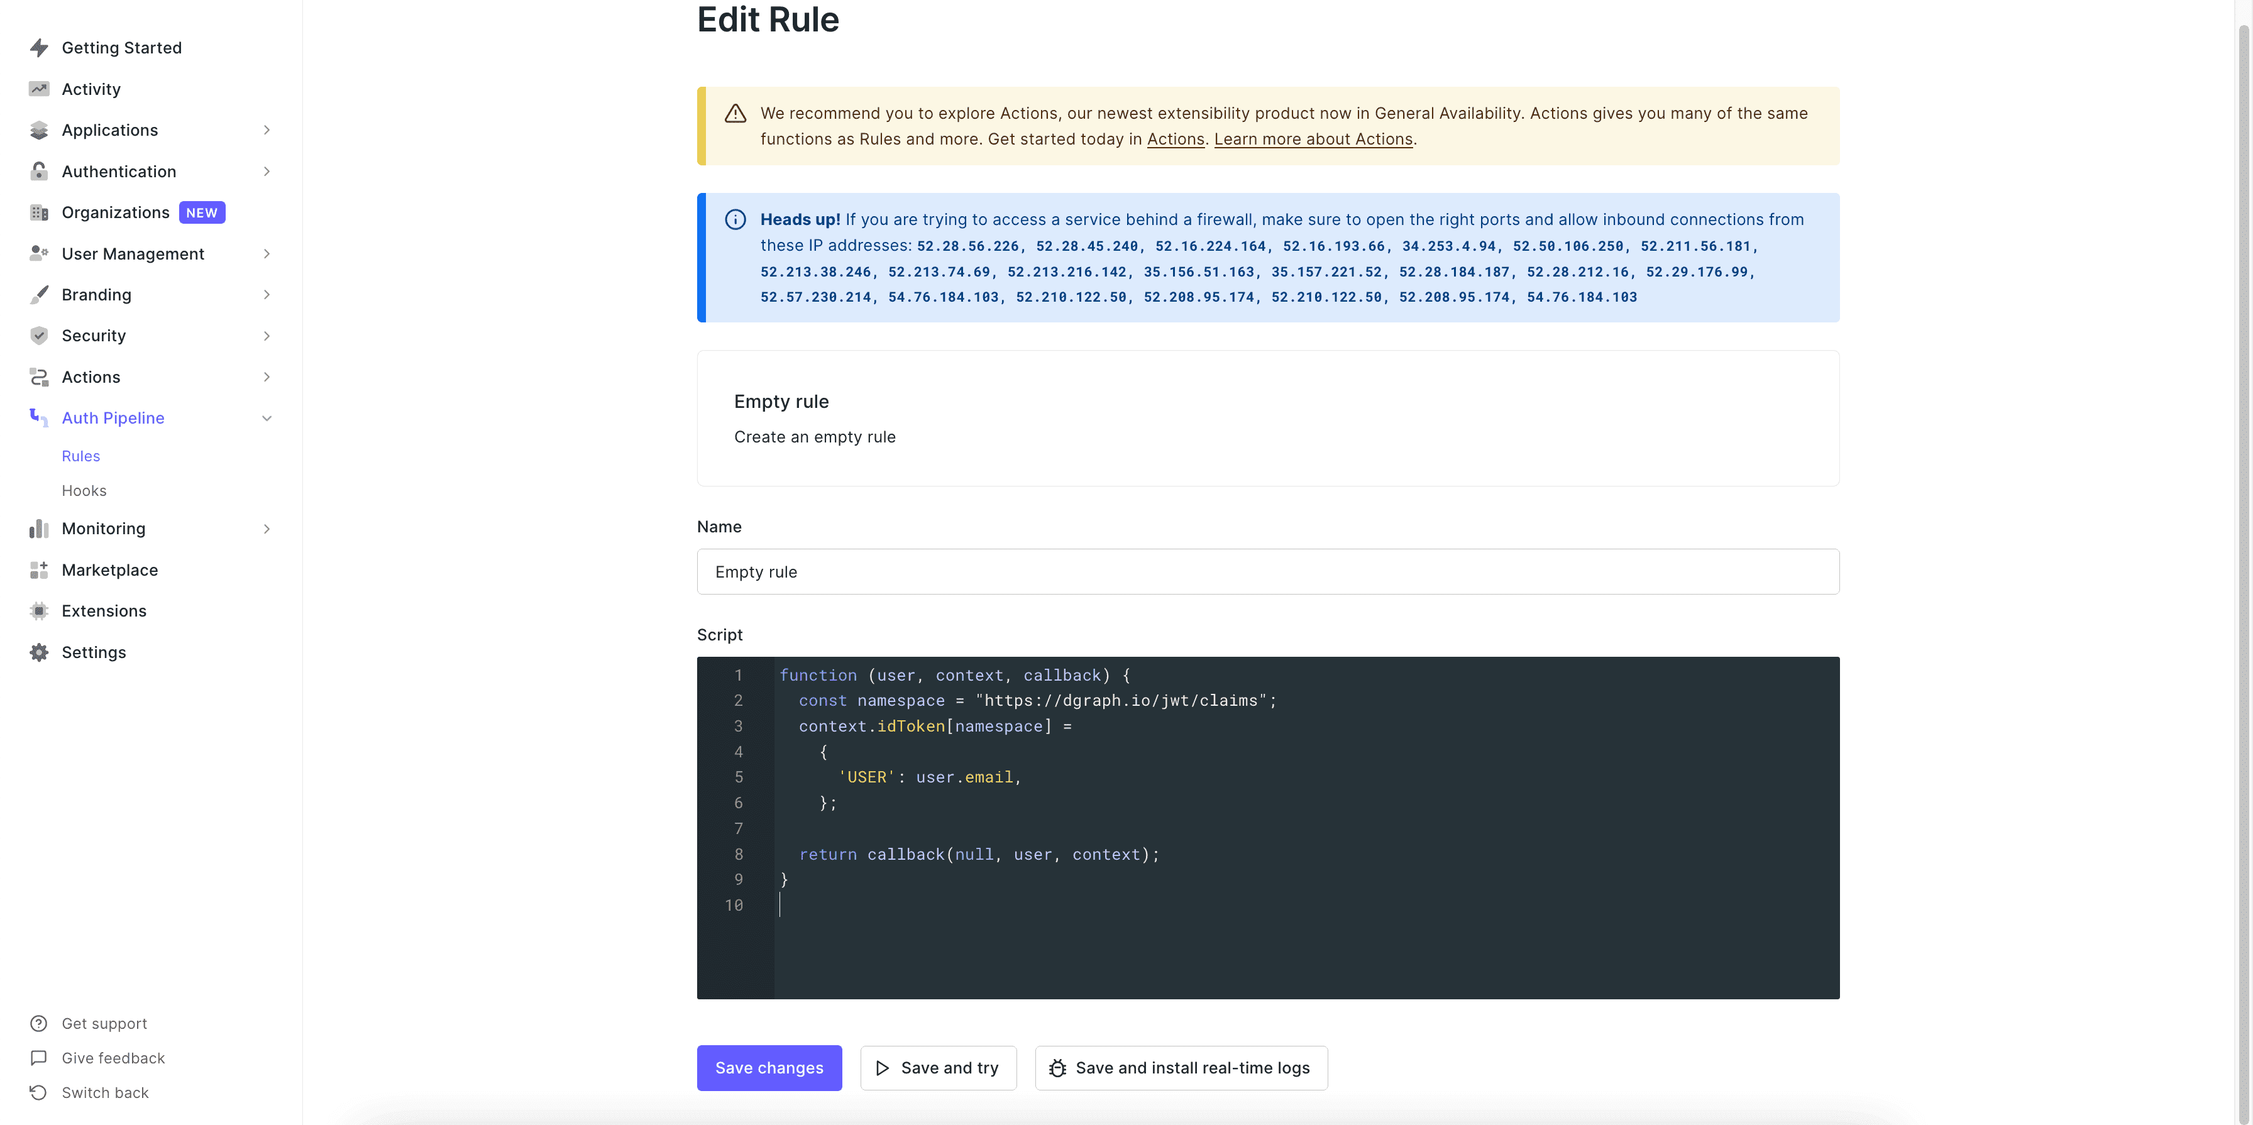Open the Settings gear icon

coord(40,651)
